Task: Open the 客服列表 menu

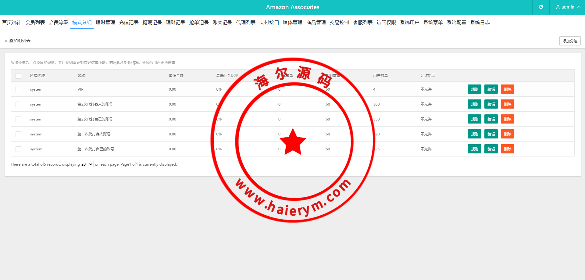Action: click(363, 22)
